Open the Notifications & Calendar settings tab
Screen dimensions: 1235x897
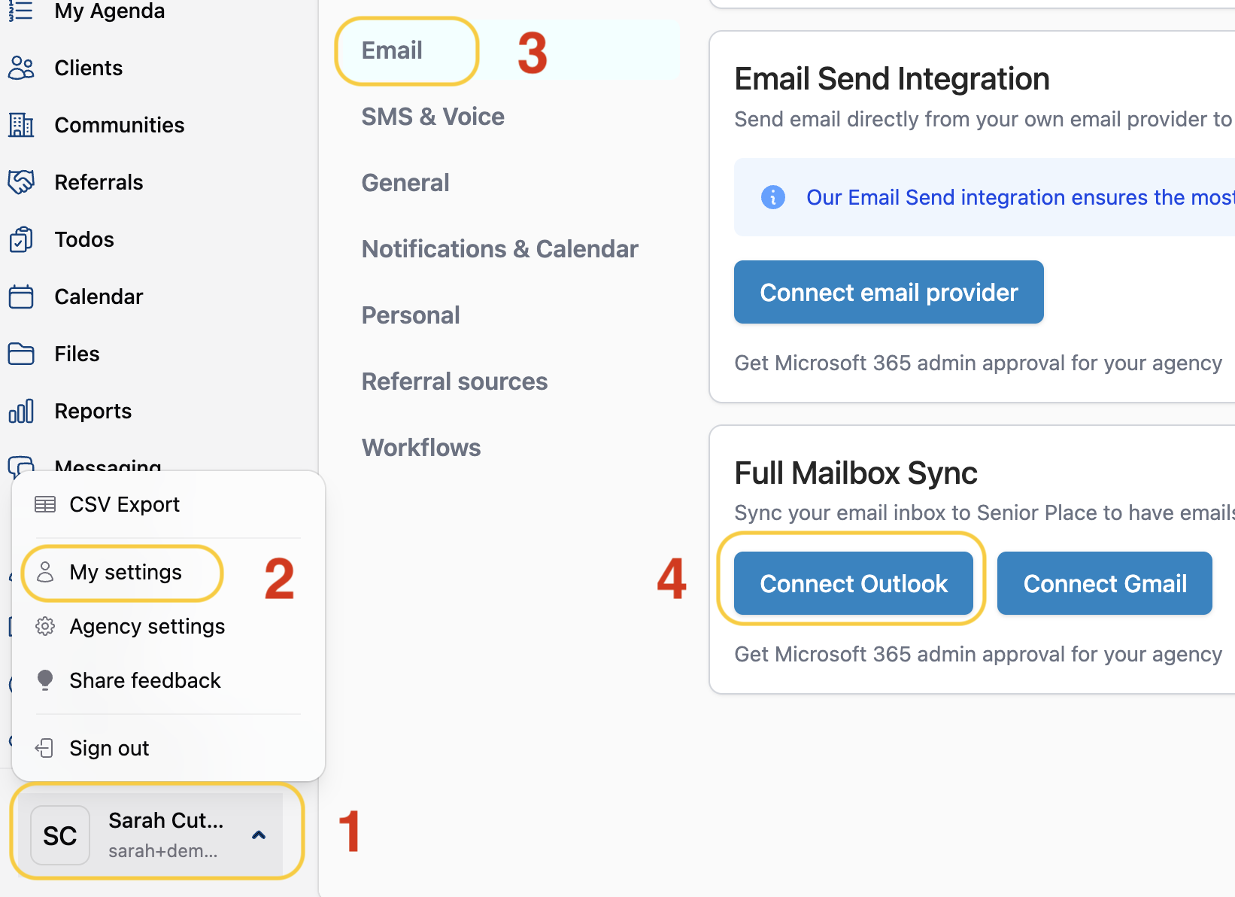pyautogui.click(x=499, y=249)
